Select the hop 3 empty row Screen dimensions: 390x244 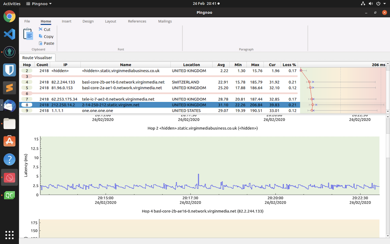(160, 76)
